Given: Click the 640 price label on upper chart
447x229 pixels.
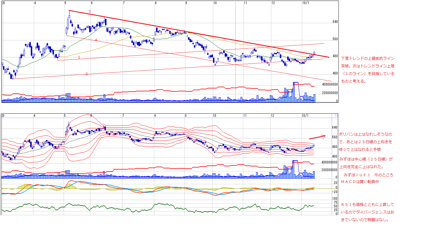Looking at the screenshot, I should pos(336,22).
